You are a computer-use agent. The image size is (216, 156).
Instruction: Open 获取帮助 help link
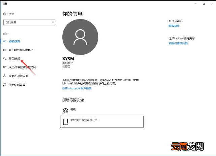coord(174,26)
